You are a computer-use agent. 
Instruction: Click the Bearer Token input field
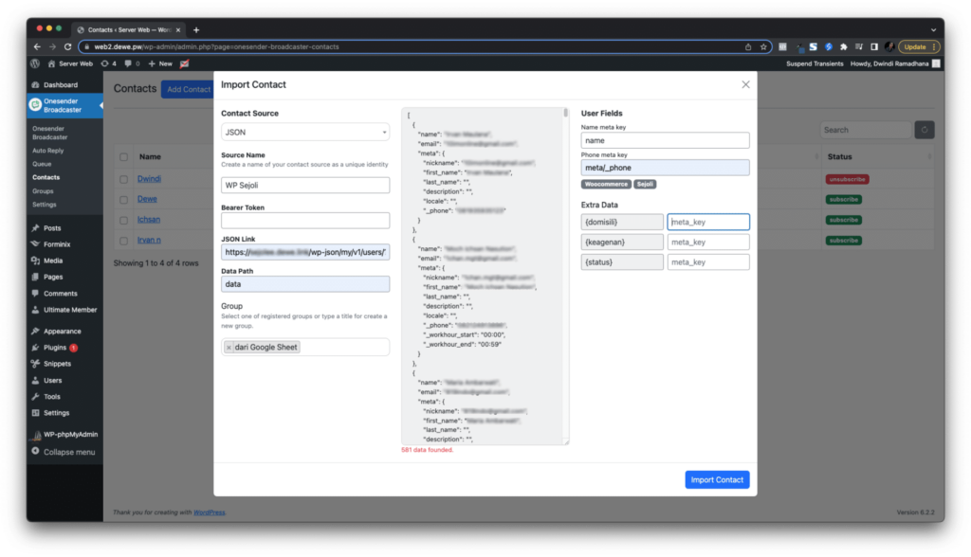tap(304, 221)
